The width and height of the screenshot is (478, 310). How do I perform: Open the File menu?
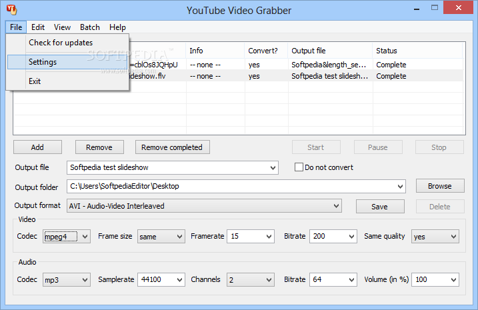(x=16, y=27)
